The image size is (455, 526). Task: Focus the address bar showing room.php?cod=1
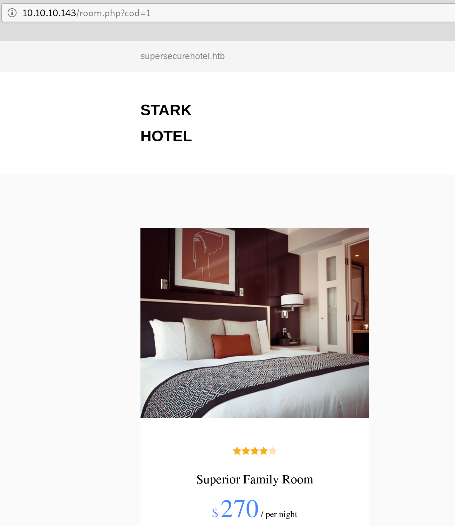[229, 13]
